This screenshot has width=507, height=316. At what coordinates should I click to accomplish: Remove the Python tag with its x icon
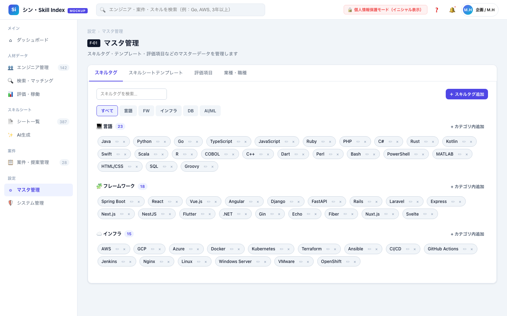[x=165, y=142]
